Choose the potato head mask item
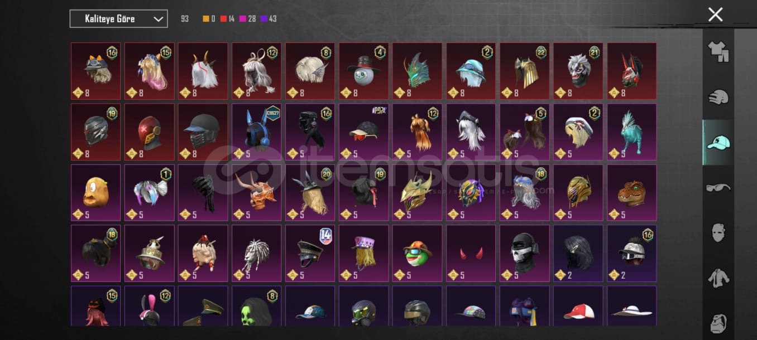757x340 pixels. click(96, 192)
